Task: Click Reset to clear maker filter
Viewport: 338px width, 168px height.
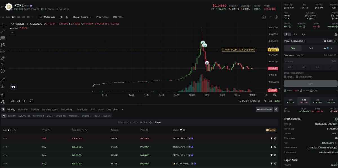Action: tap(158, 122)
